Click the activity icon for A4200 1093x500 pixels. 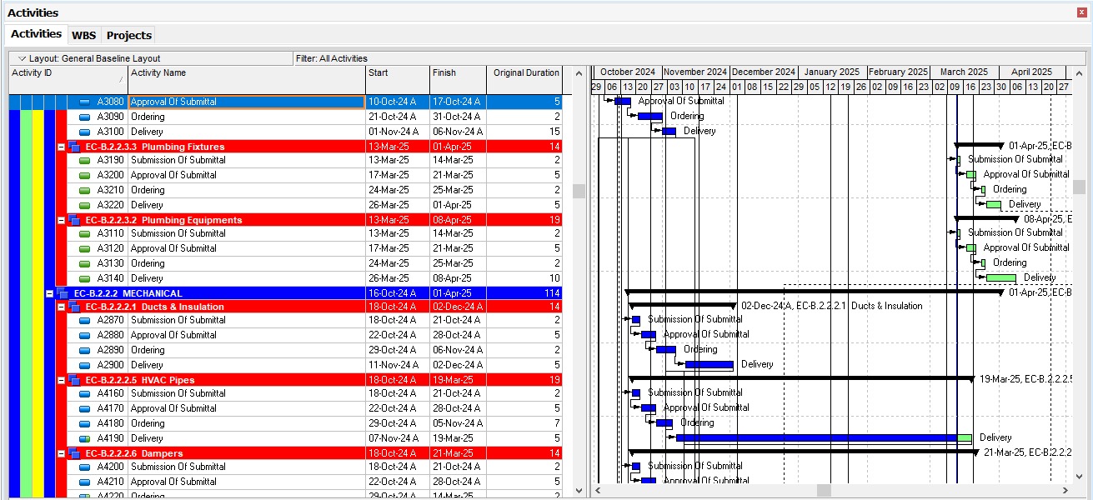click(x=84, y=467)
